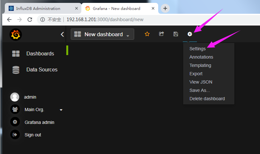Click the site info not-secure icon
260x154 pixels.
coord(43,20)
